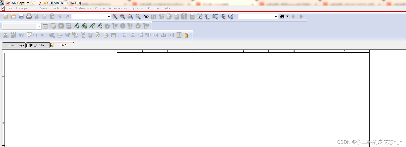
Task: Click the Save diskette icon
Action: 21,16
